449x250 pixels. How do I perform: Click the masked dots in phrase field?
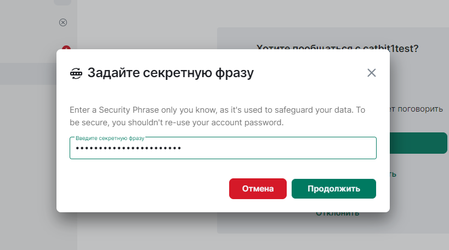coord(128,148)
